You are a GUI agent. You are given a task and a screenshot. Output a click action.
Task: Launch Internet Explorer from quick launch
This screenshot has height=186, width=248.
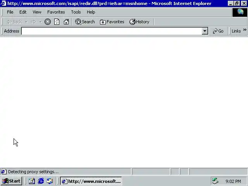tap(41, 181)
